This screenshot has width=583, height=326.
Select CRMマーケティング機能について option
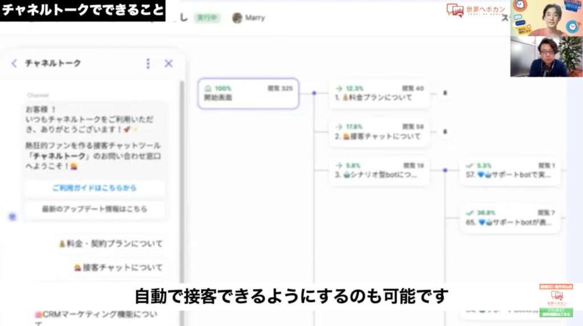coord(97,317)
